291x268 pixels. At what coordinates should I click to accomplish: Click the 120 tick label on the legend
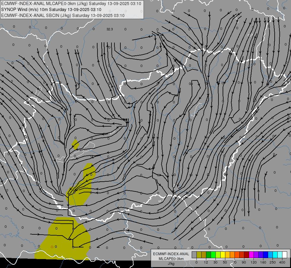pyautogui.click(x=254, y=262)
